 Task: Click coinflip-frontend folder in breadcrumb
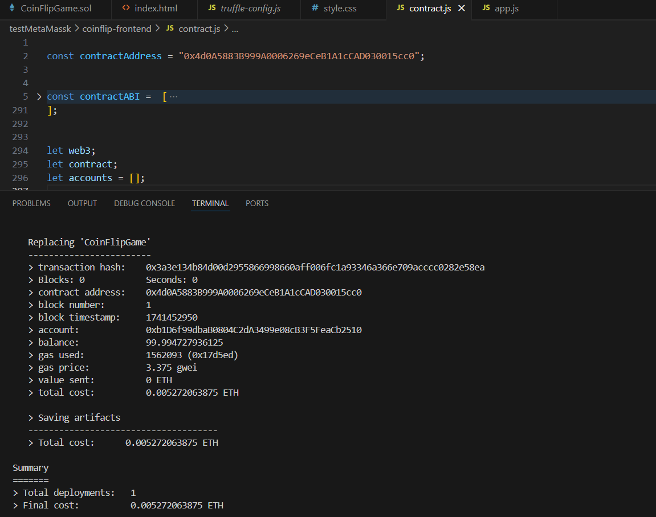[117, 28]
